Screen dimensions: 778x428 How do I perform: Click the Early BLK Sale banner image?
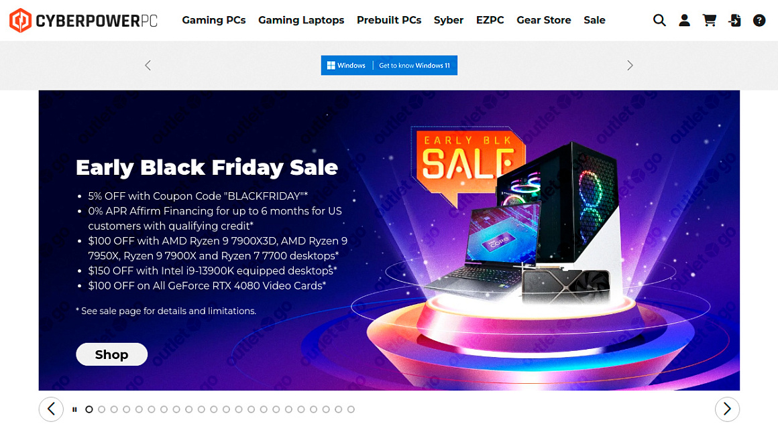pos(389,240)
